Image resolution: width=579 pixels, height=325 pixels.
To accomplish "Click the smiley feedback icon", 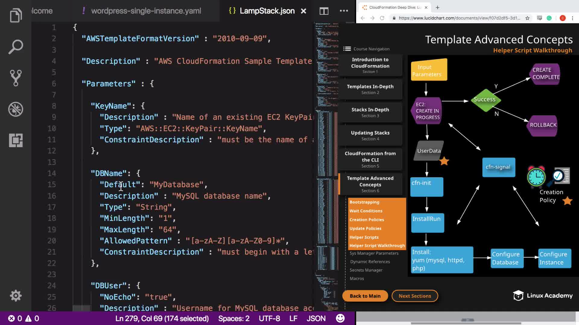I will point(340,318).
